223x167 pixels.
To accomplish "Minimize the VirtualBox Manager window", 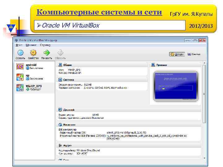I will 188,41.
